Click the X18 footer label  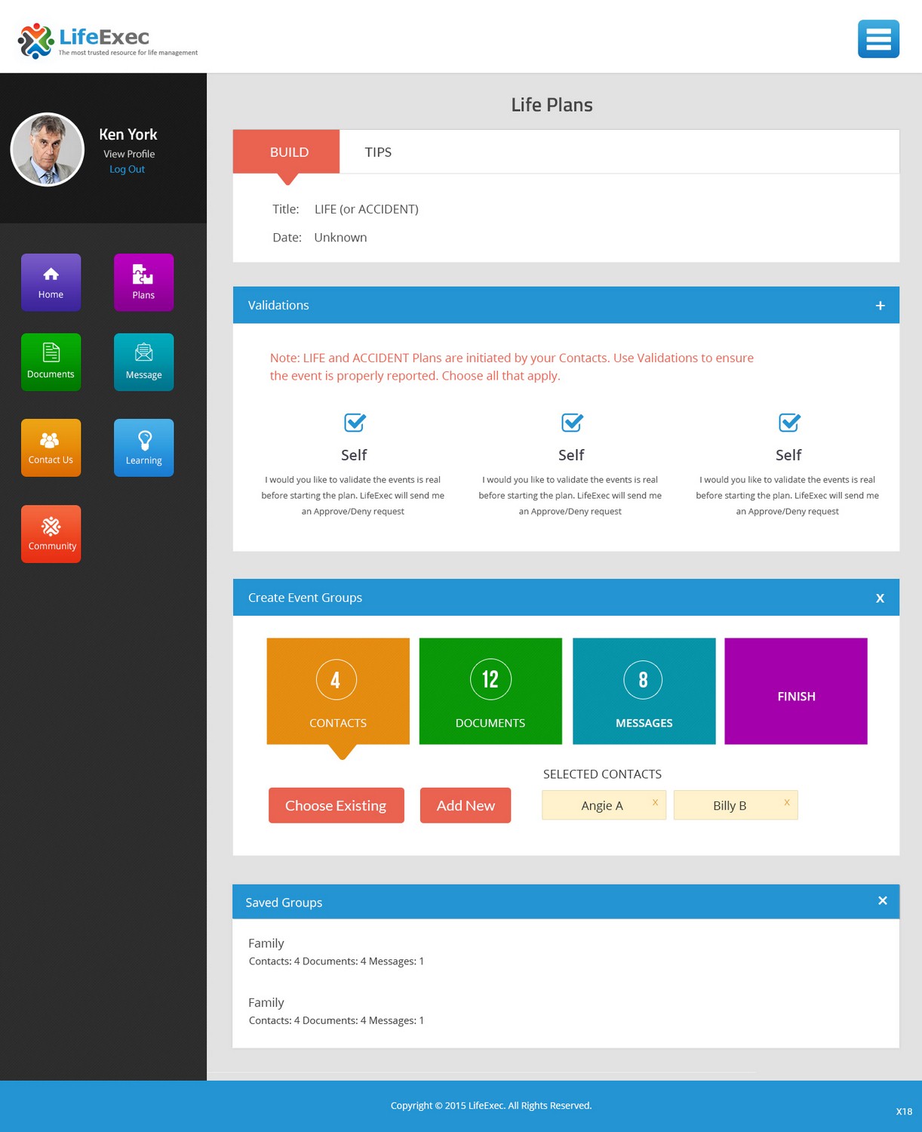click(904, 1112)
